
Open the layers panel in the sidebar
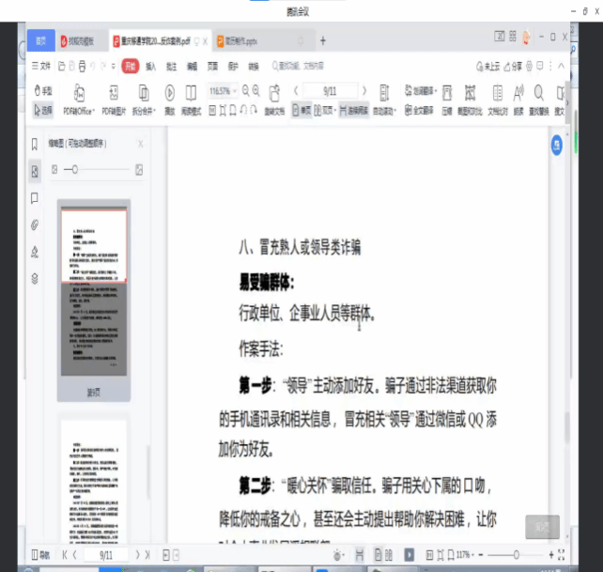(35, 278)
